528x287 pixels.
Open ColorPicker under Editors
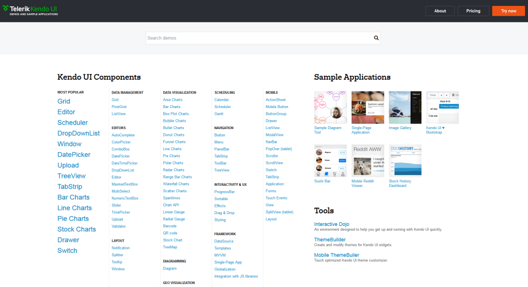[121, 142]
